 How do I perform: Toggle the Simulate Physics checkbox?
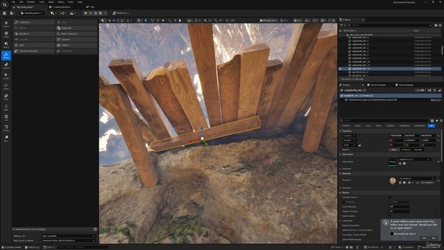390,197
